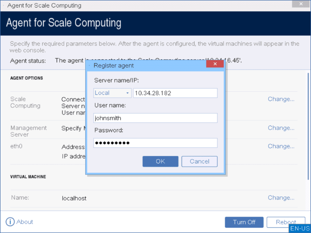Click the Server name/IP address field
The height and width of the screenshot is (233, 311).
[x=175, y=93]
